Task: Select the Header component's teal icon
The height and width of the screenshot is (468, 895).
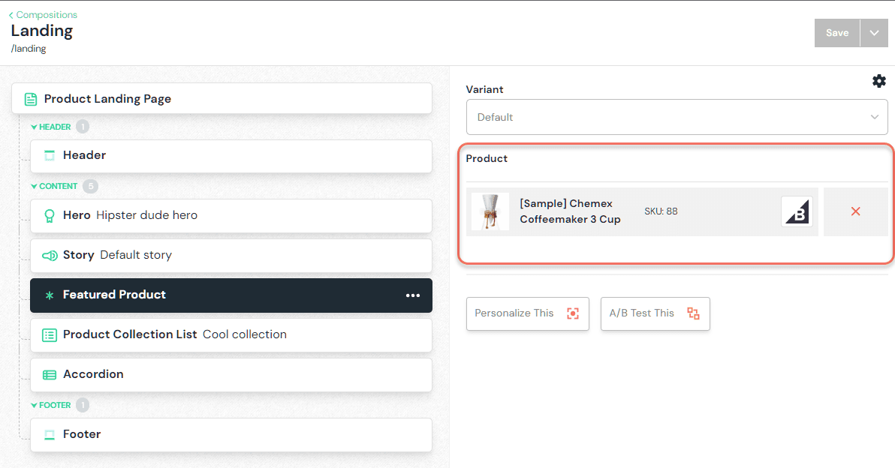Action: [49, 155]
